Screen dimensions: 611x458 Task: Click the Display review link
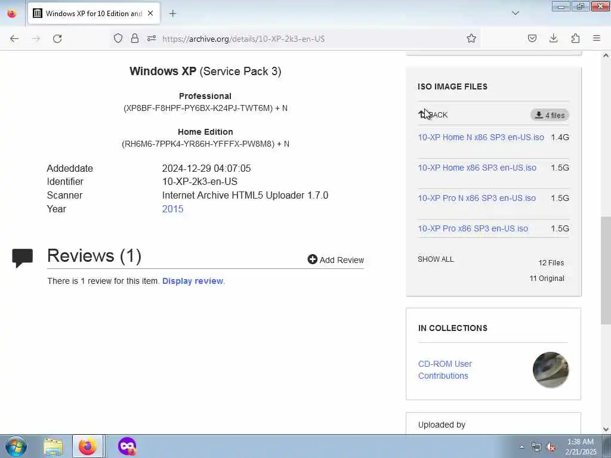click(193, 281)
